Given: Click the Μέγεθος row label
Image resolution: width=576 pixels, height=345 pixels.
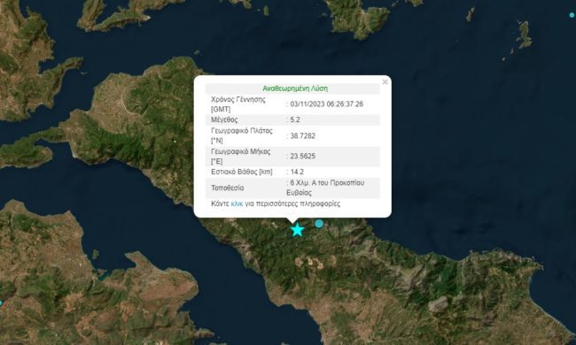Looking at the screenshot, I should [224, 120].
